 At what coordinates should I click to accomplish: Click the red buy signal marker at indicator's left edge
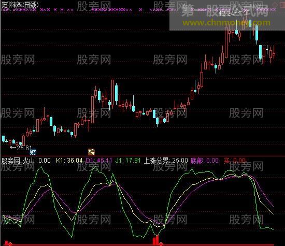(x=7, y=243)
